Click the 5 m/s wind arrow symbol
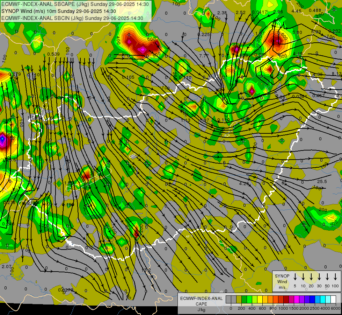This screenshot has height=315, width=342. (295, 277)
